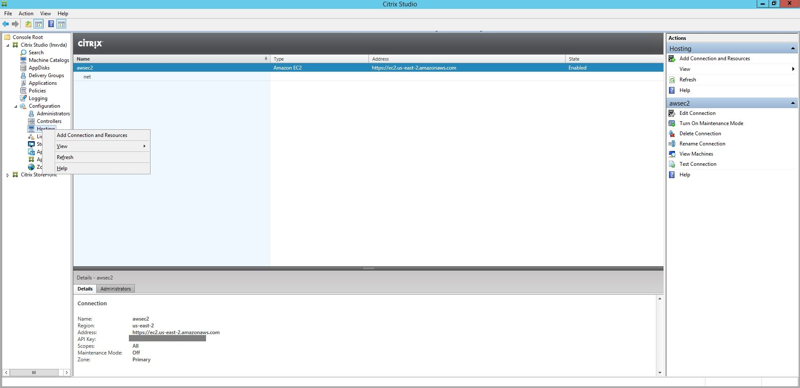Click the console tree horizontal scrollbar thumb
The height and width of the screenshot is (388, 800).
pos(34,372)
